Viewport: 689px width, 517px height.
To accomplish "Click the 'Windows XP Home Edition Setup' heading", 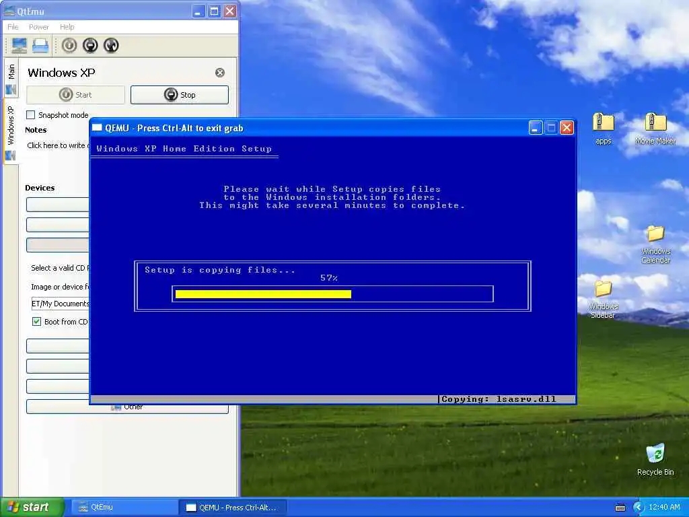I will 184,149.
